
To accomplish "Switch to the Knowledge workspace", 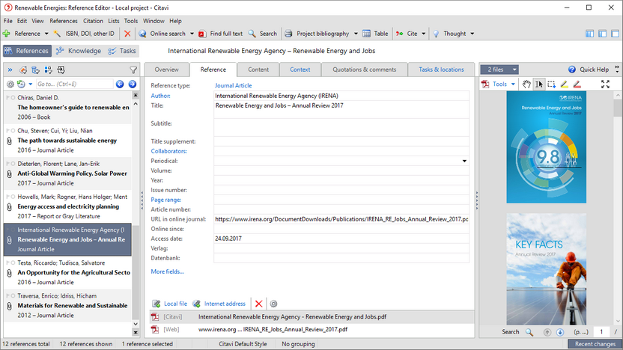I will click(79, 51).
